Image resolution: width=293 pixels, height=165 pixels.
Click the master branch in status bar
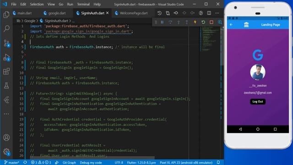[x=11, y=163]
